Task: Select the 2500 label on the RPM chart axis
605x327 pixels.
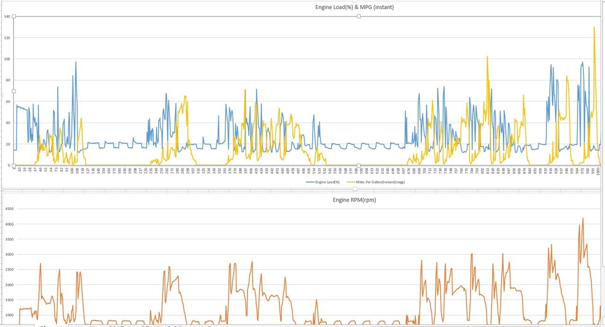Action: tap(9, 270)
